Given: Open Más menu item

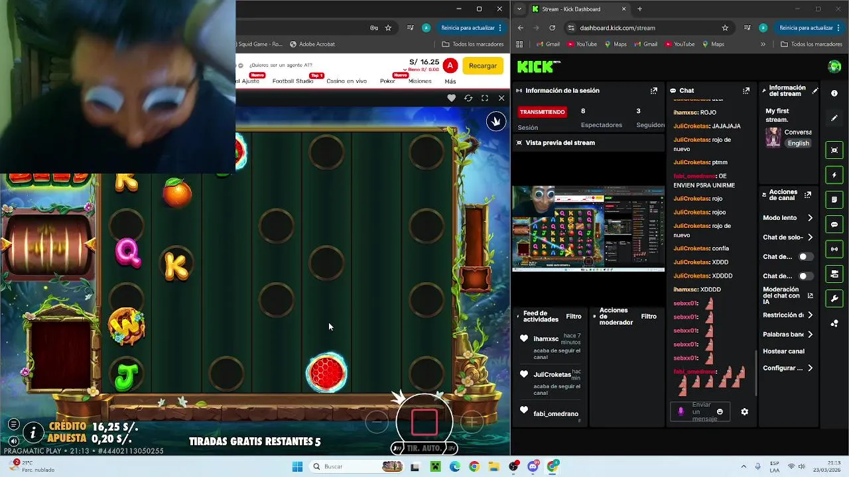Looking at the screenshot, I should (x=450, y=81).
